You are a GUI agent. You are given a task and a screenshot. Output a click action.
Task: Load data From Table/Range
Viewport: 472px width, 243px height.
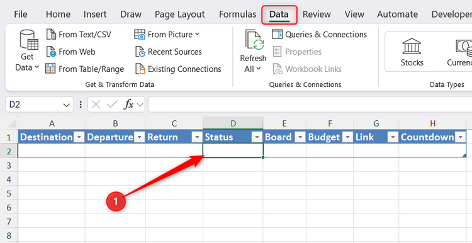(84, 69)
